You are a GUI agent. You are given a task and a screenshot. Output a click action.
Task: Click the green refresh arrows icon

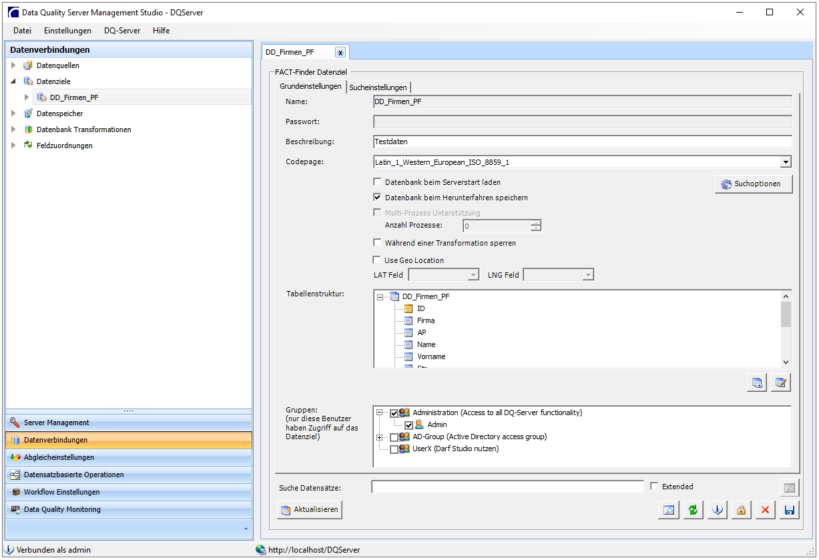(x=694, y=510)
